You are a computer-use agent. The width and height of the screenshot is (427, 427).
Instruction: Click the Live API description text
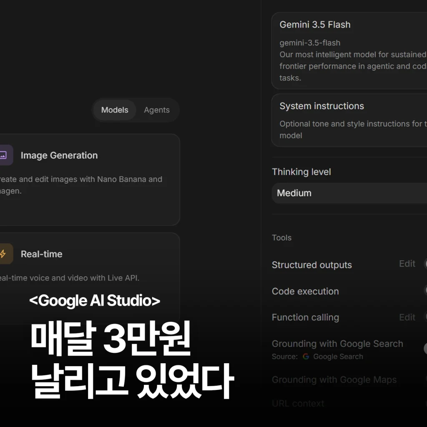tap(70, 278)
